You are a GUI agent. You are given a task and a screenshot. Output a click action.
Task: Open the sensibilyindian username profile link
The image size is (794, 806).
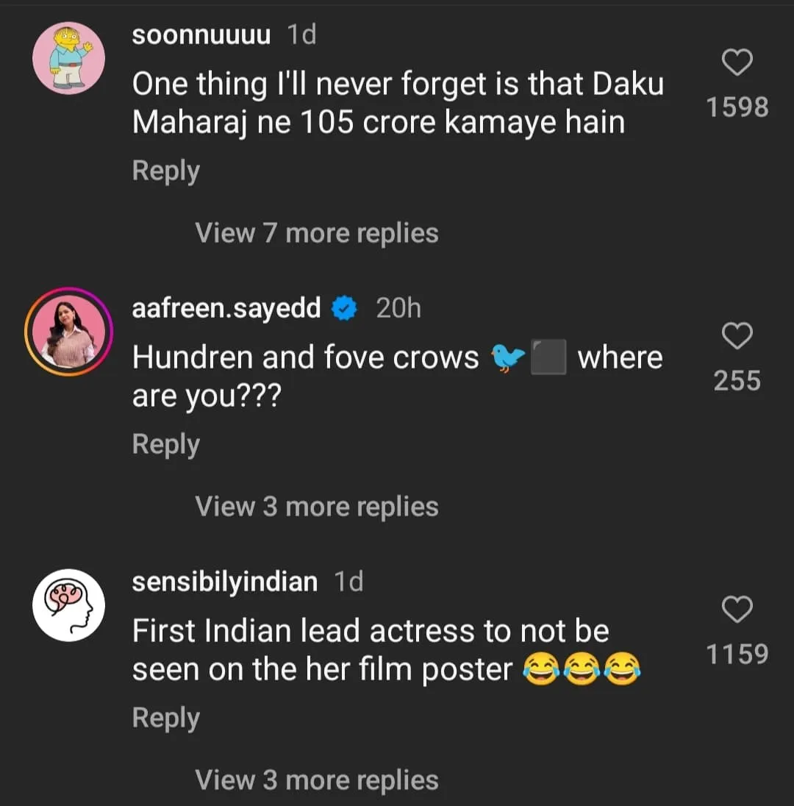224,582
